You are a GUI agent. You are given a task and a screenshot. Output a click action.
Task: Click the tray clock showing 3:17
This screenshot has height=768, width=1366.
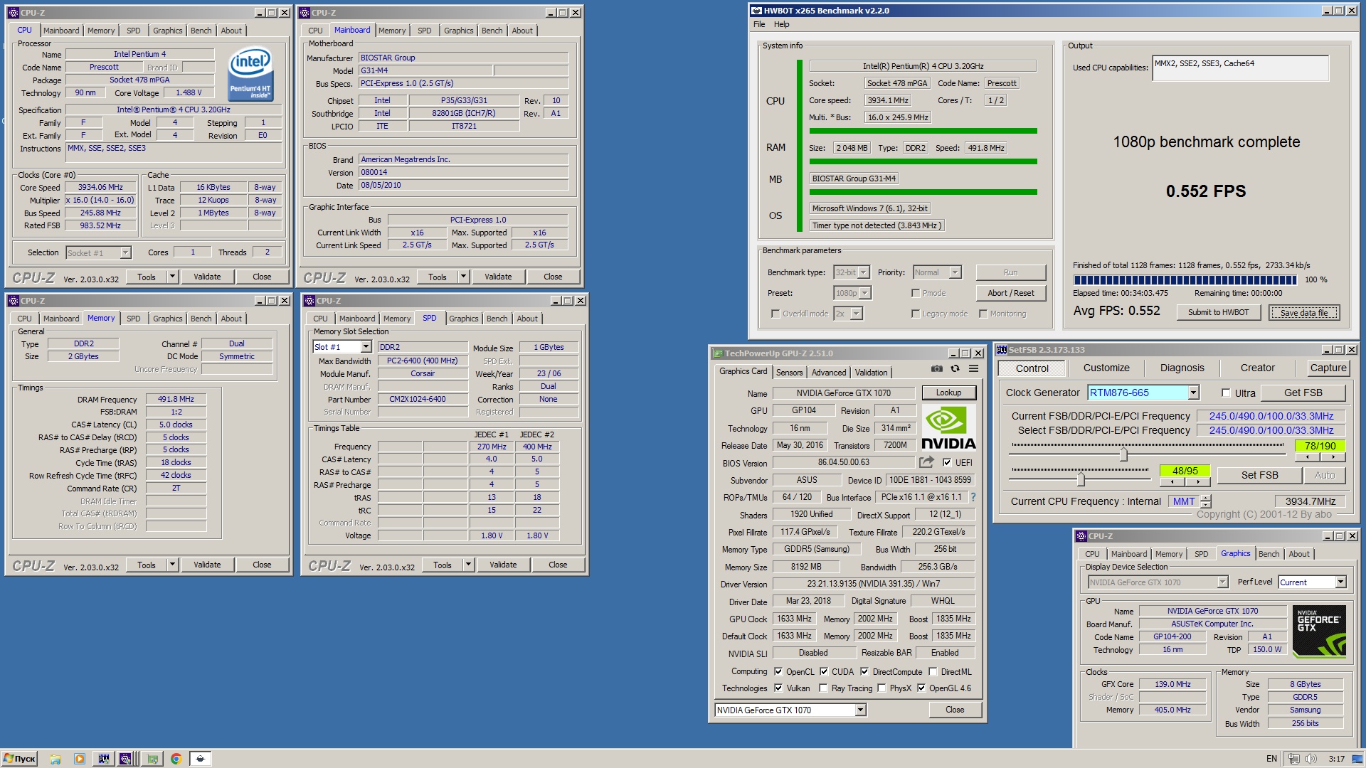(x=1337, y=759)
